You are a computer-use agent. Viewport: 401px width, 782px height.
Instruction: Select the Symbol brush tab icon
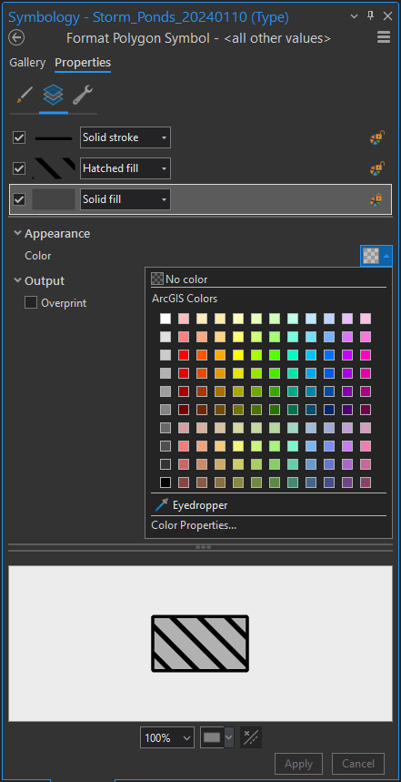(25, 95)
